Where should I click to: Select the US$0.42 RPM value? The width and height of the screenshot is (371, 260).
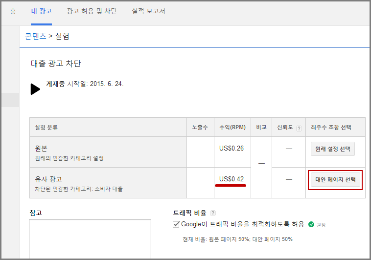click(232, 179)
